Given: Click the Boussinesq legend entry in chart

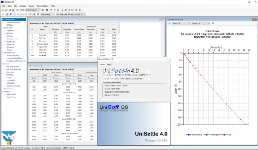Looking at the screenshot, I should pos(194,134).
